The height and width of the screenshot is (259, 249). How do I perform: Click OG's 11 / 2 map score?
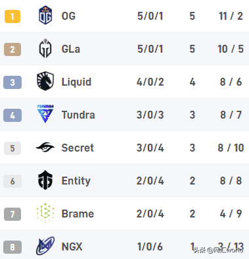coord(231,16)
